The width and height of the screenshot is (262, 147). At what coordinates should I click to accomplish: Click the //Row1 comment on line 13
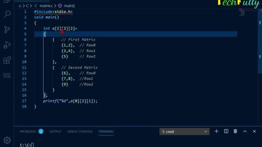pos(86,79)
